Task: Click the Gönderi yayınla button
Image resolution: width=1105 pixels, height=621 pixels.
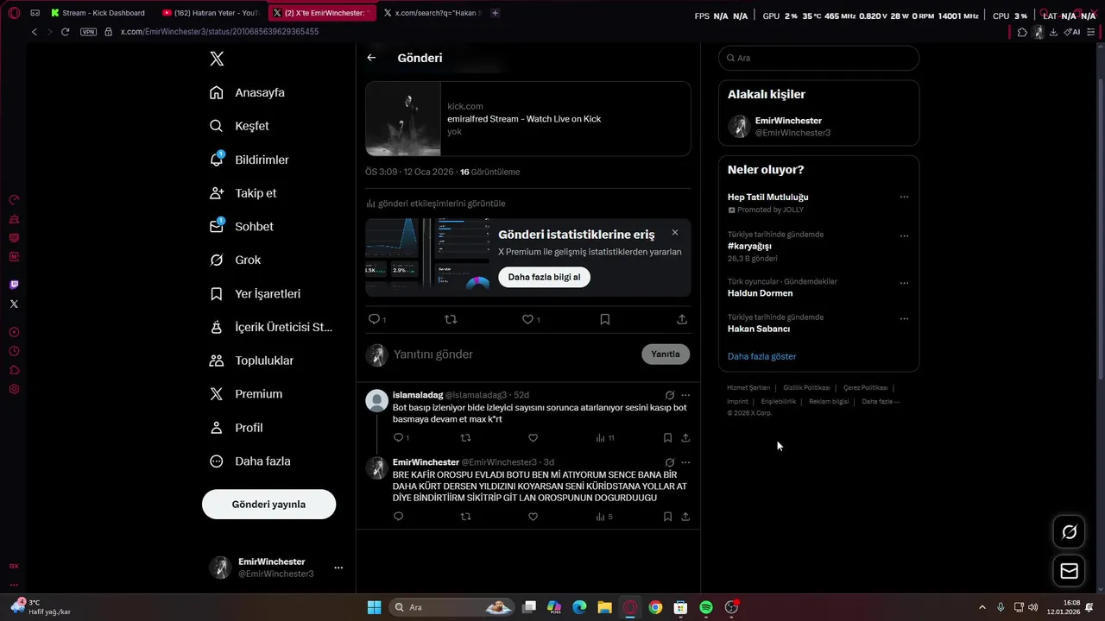Action: [268, 504]
